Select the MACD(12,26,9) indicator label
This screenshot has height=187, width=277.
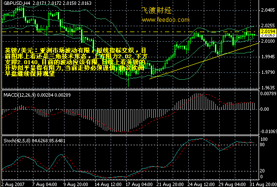point(19,95)
